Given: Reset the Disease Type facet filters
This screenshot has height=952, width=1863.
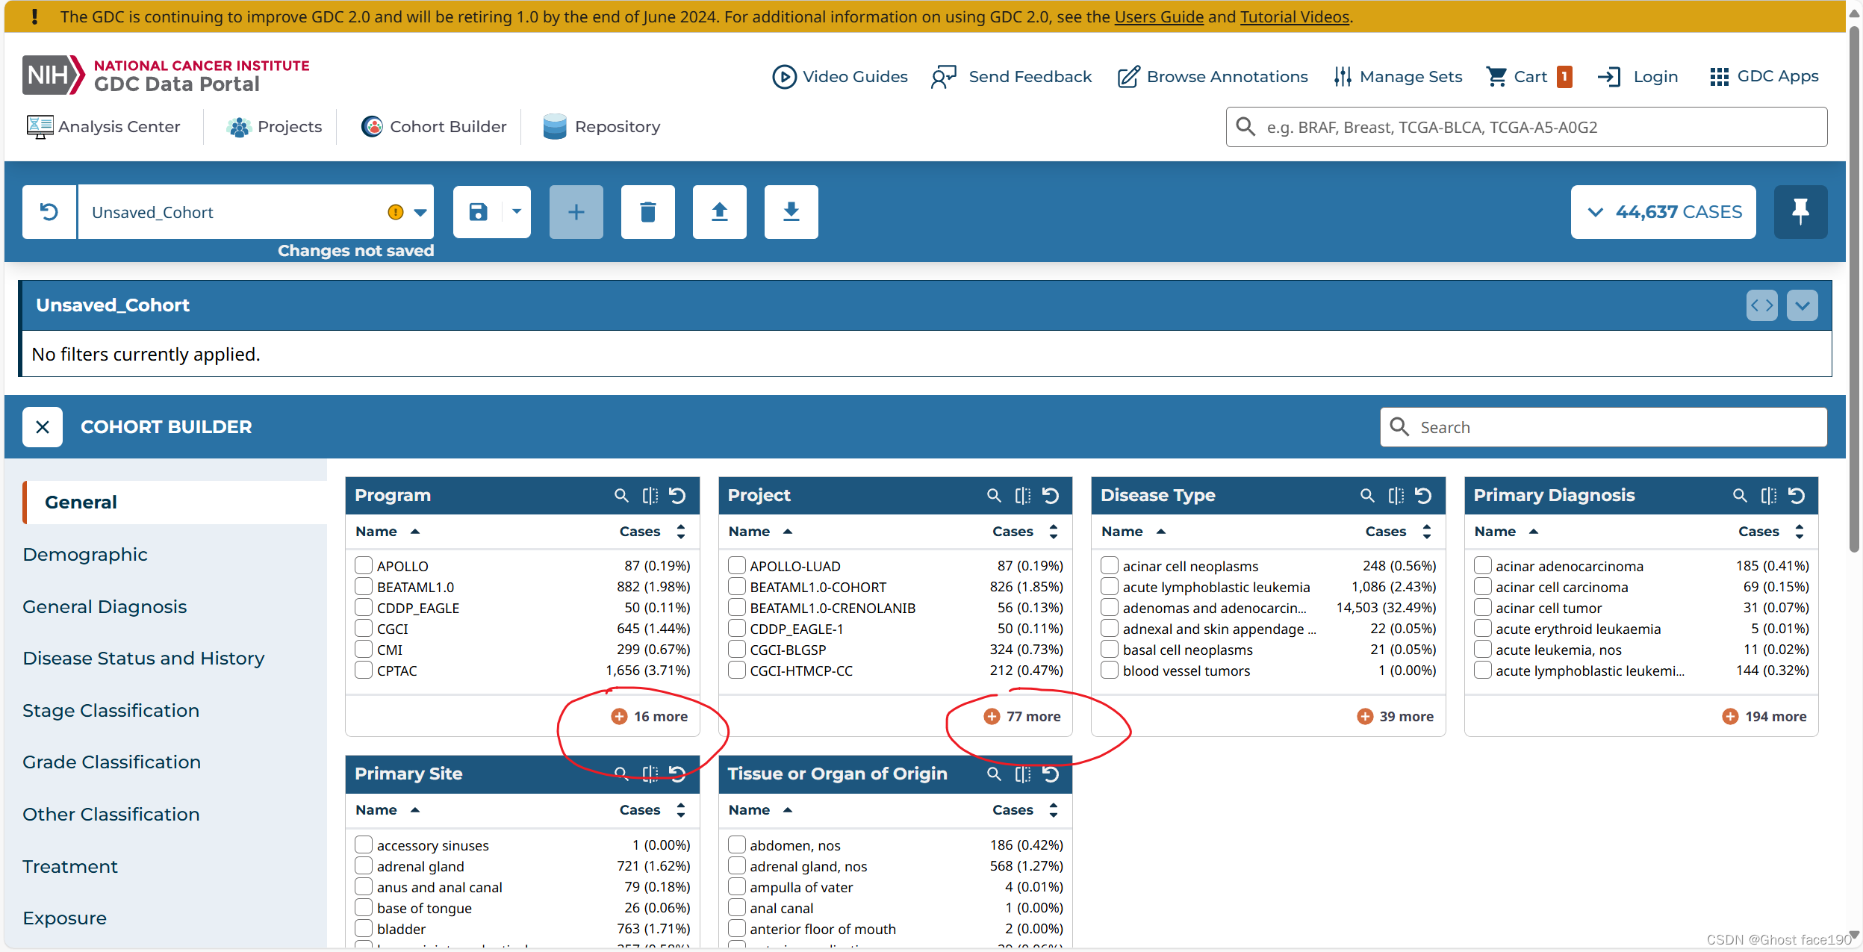Looking at the screenshot, I should 1423,496.
